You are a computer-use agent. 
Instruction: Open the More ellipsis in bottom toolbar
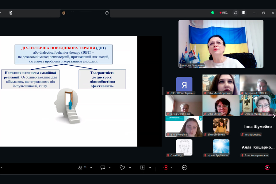click(x=185, y=167)
